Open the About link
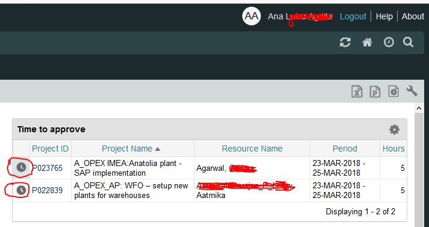This screenshot has width=429, height=227. (x=413, y=16)
